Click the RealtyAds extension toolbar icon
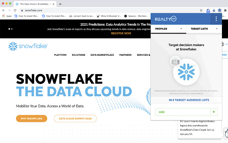Viewport: 228px width, 143px height. click(x=219, y=10)
